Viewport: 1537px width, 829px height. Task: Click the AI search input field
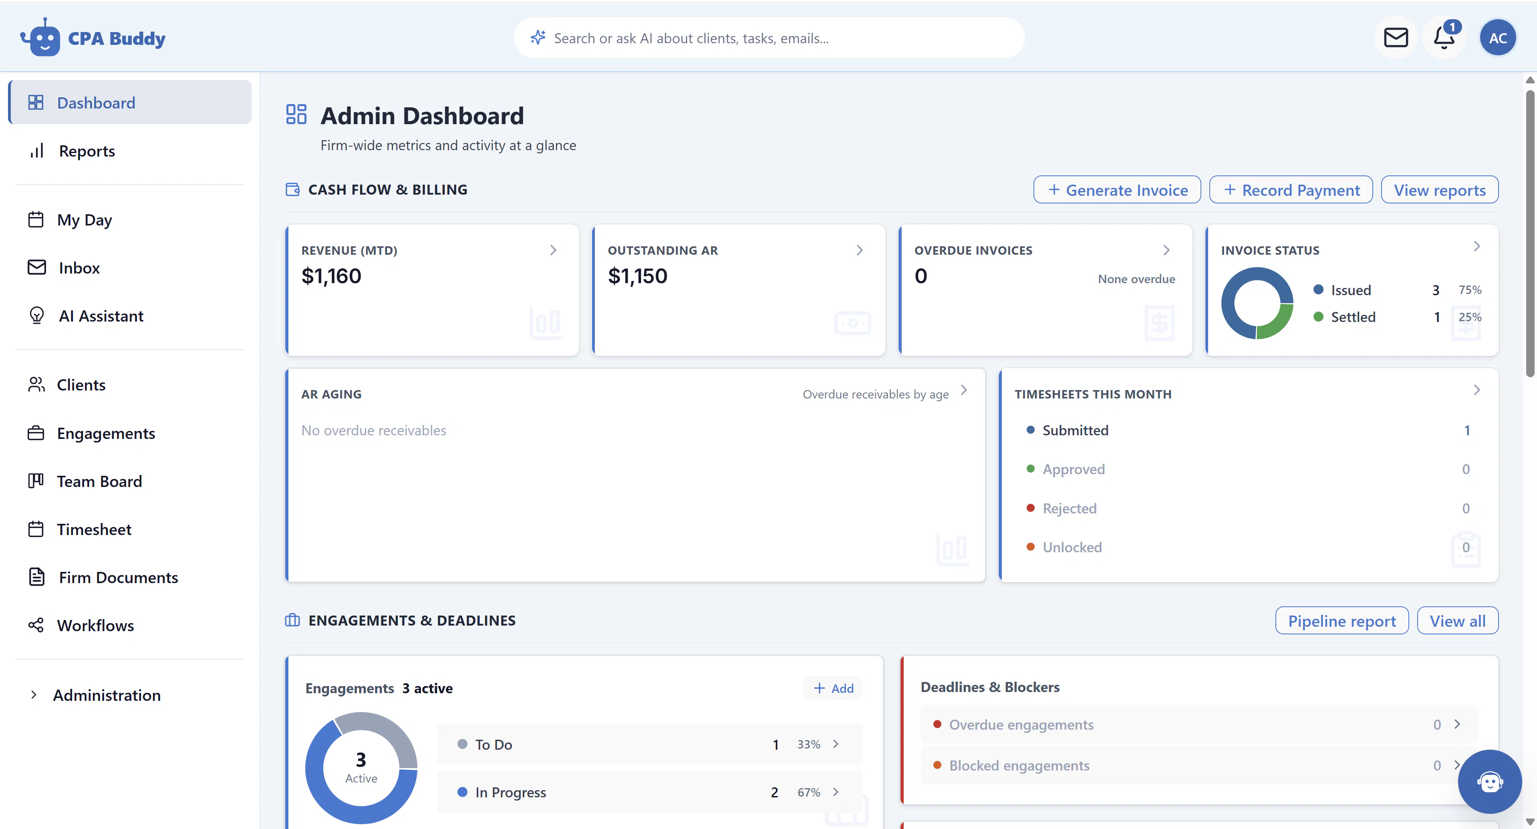(x=769, y=38)
